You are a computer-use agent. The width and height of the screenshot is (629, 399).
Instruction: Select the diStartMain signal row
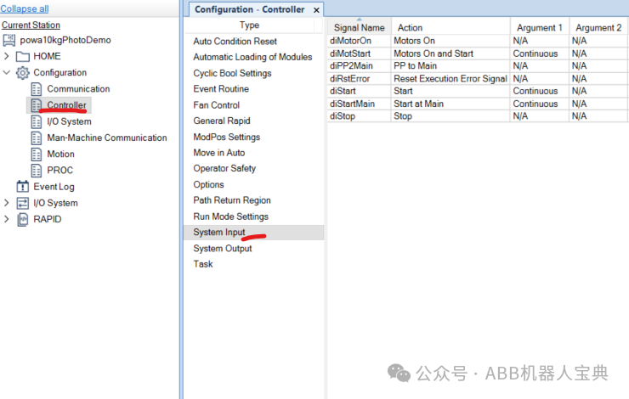click(x=478, y=104)
